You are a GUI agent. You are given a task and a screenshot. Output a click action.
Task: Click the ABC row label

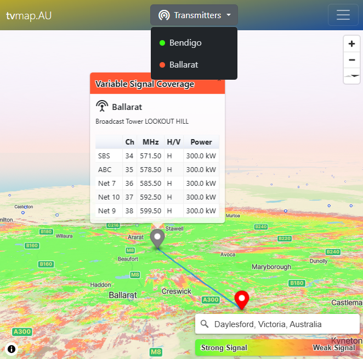pyautogui.click(x=105, y=170)
